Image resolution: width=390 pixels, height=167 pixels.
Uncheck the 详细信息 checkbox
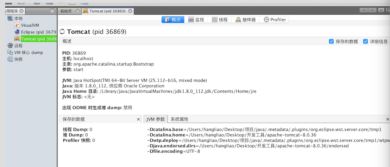(x=365, y=41)
